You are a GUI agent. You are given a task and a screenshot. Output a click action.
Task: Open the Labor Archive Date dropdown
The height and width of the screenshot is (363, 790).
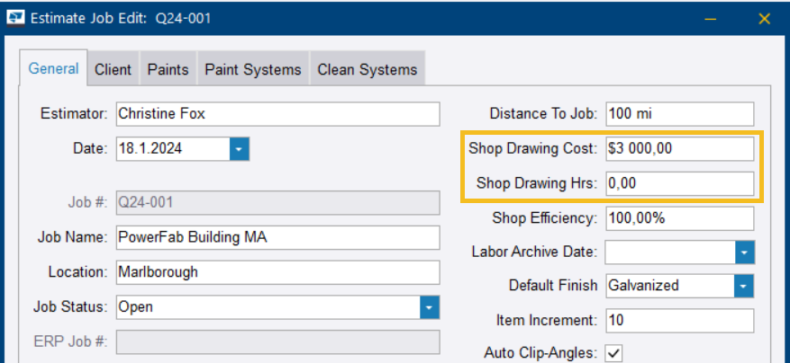click(x=744, y=252)
